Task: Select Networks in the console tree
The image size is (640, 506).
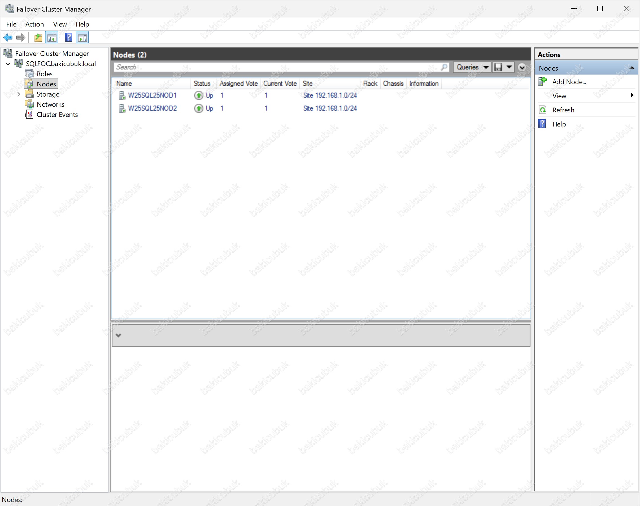Action: [50, 104]
